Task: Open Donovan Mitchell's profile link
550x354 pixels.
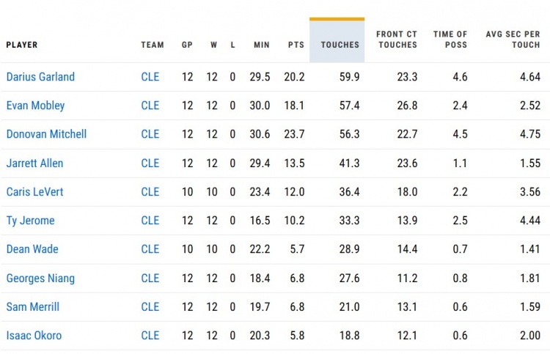Action: [x=46, y=134]
